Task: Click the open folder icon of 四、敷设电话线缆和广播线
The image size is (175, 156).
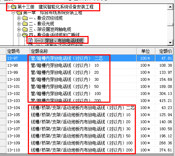Action: [x=25, y=35]
